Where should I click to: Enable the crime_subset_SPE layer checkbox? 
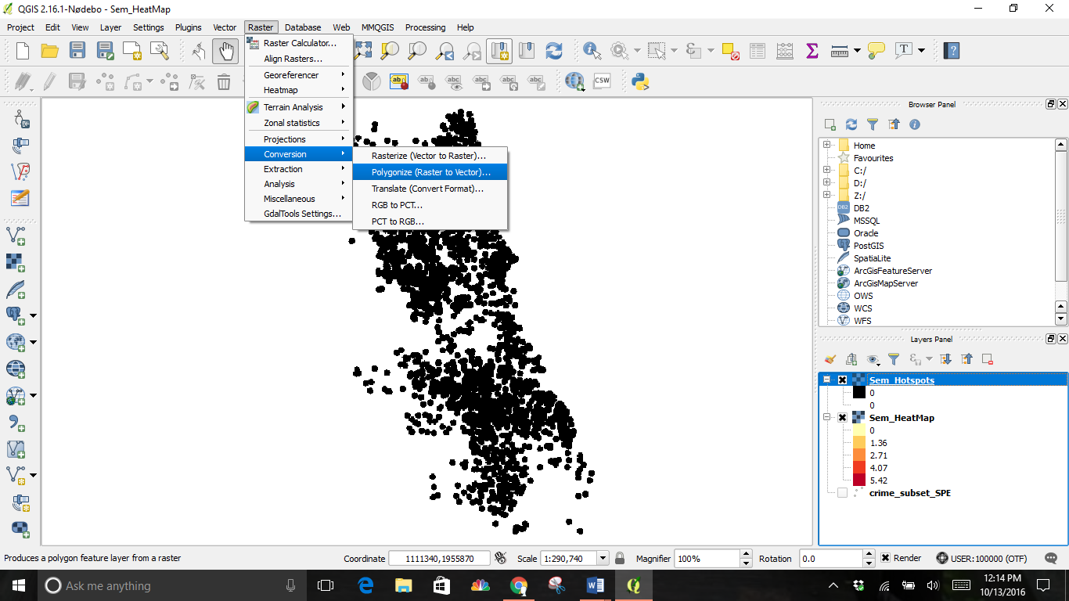pyautogui.click(x=843, y=493)
